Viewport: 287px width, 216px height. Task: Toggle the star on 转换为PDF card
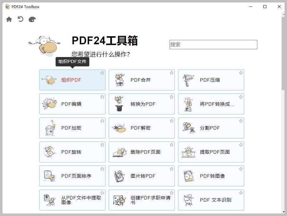coord(171,97)
